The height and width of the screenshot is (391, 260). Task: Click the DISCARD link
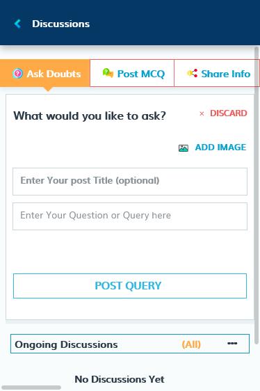(x=228, y=113)
